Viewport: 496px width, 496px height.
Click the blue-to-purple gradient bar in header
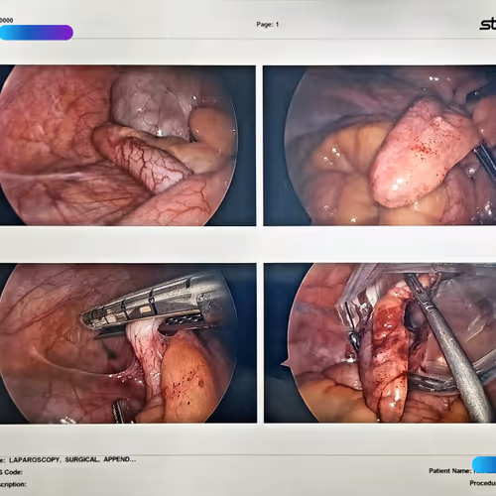(x=36, y=33)
